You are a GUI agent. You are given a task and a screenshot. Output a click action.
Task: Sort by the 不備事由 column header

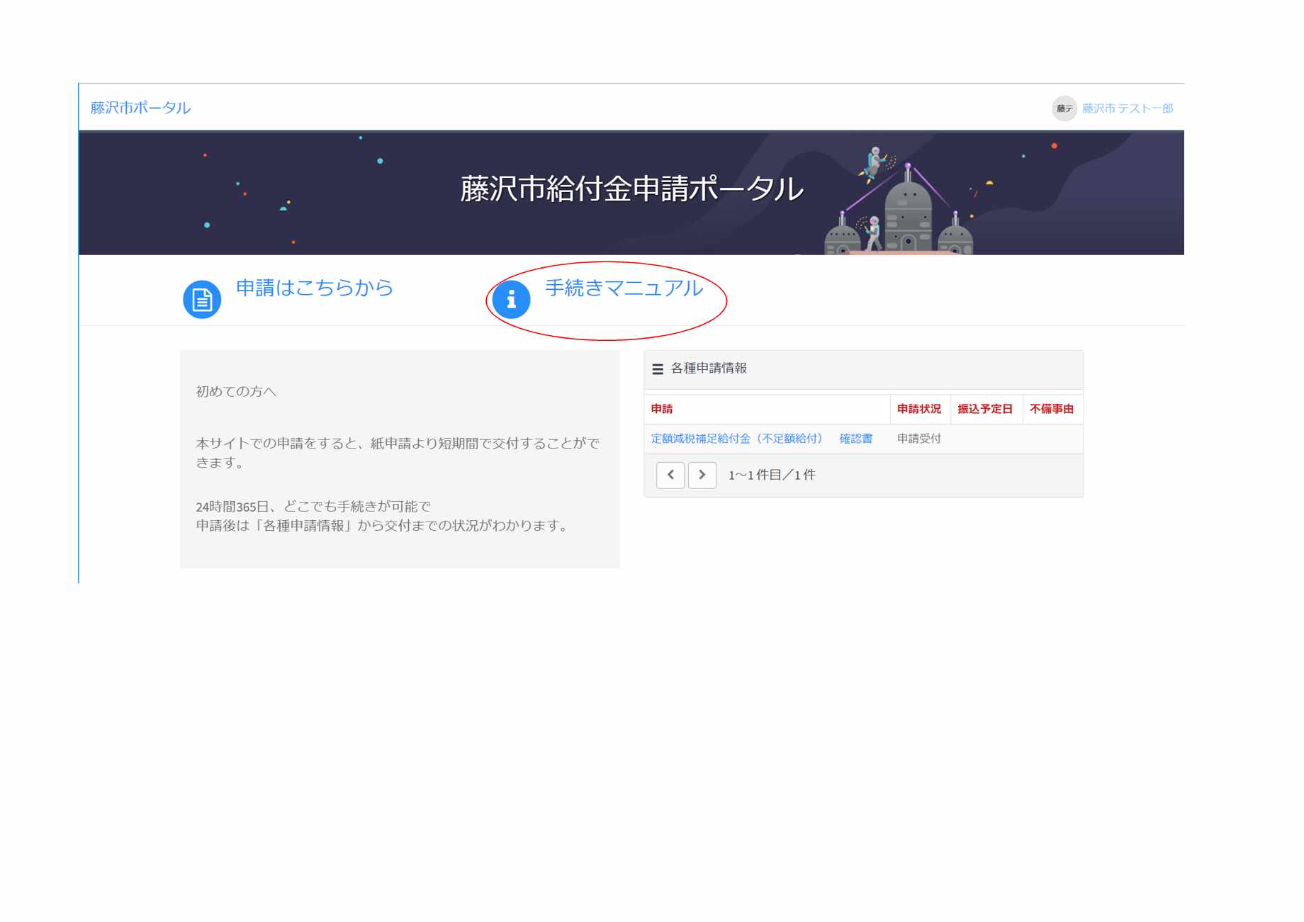1052,409
